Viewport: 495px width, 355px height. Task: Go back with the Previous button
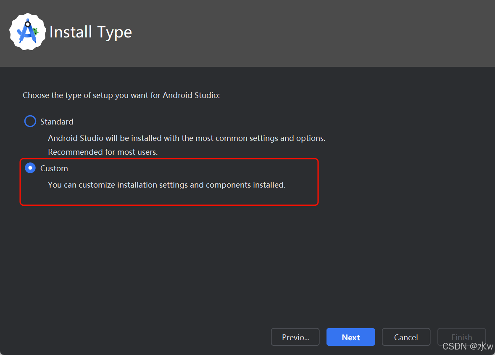[x=295, y=337]
